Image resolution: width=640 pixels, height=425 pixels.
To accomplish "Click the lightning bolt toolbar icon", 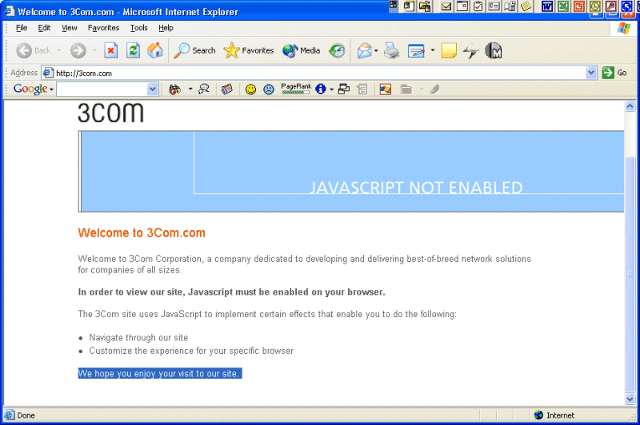I will coord(470,50).
